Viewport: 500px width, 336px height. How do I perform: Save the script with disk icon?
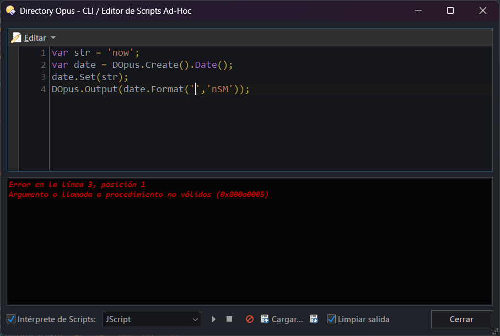314,319
